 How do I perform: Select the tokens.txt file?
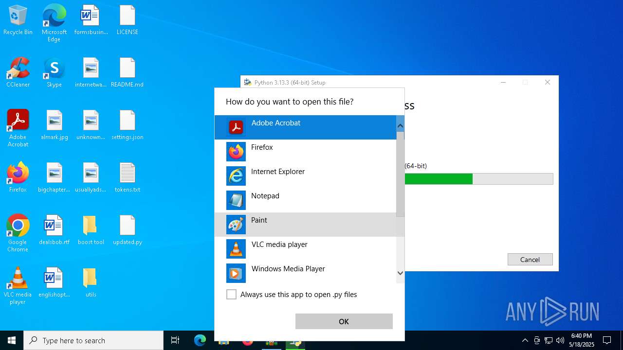point(128,178)
